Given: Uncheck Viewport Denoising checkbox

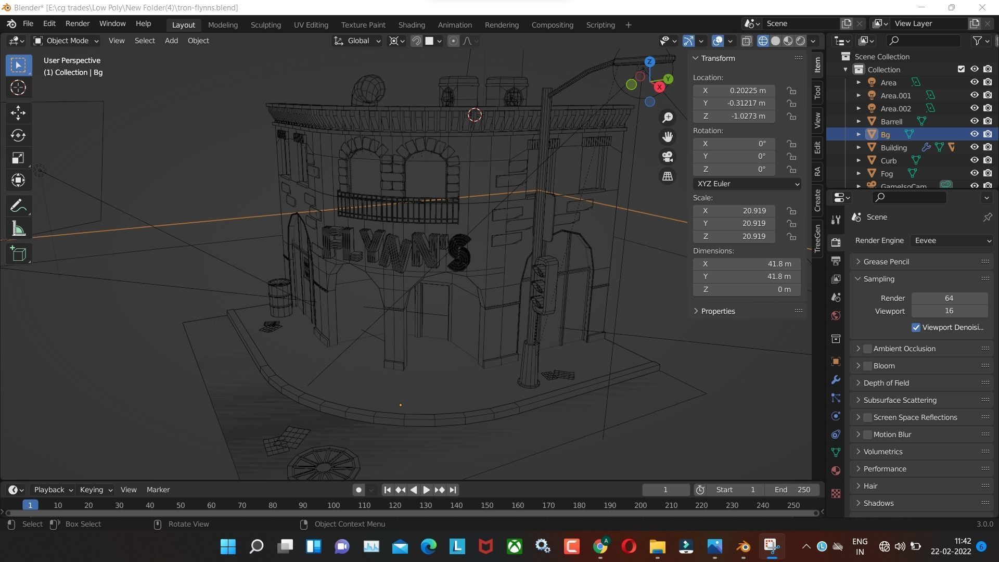Looking at the screenshot, I should 916,327.
